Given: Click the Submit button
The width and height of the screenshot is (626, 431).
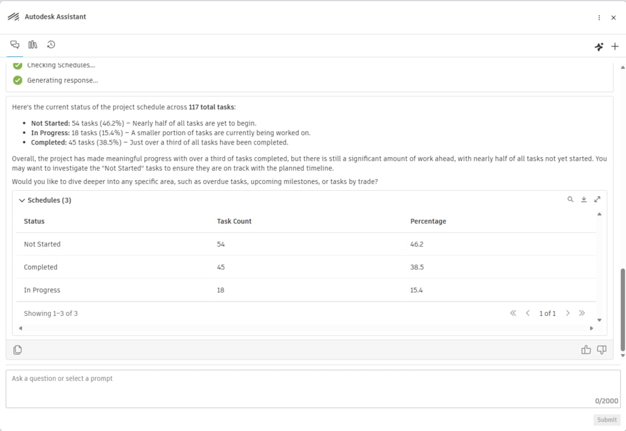Looking at the screenshot, I should point(607,420).
